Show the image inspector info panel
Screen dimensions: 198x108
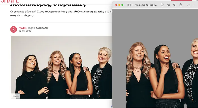(x=162, y=5)
